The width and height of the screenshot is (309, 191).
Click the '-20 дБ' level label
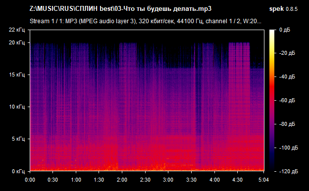287,53
